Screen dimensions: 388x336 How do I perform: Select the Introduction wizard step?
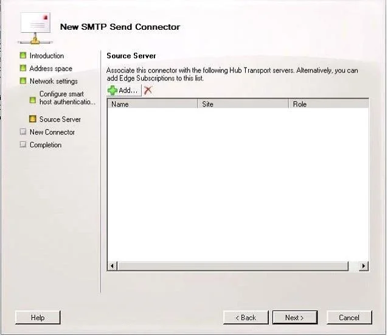(47, 56)
